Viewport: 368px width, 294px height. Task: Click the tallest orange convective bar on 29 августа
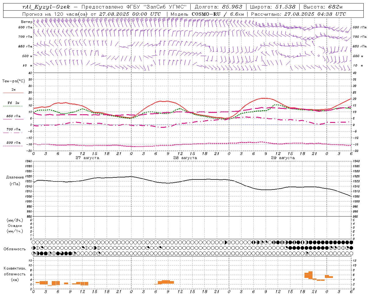click(x=310, y=275)
